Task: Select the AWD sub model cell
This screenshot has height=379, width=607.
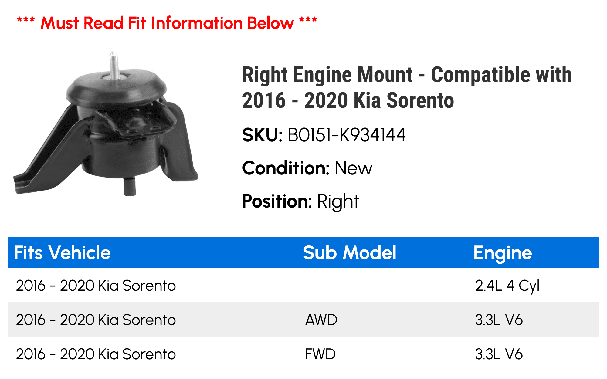Action: 321,320
